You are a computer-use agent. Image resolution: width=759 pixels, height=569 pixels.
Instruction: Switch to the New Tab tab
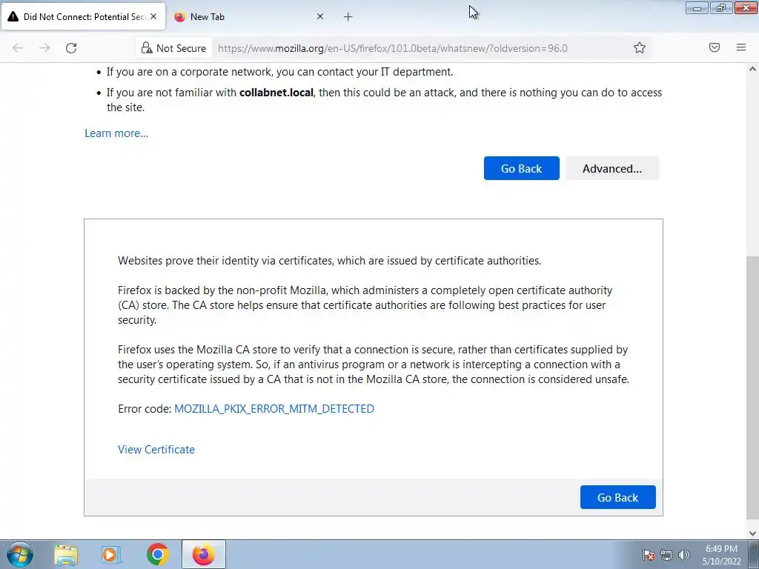coord(247,17)
